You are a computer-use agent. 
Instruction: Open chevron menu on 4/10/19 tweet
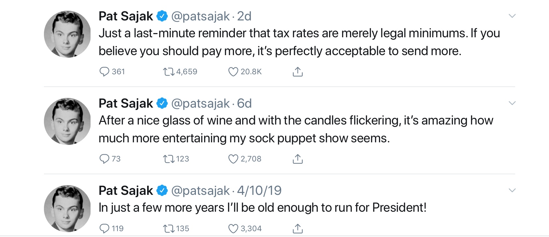[512, 190]
